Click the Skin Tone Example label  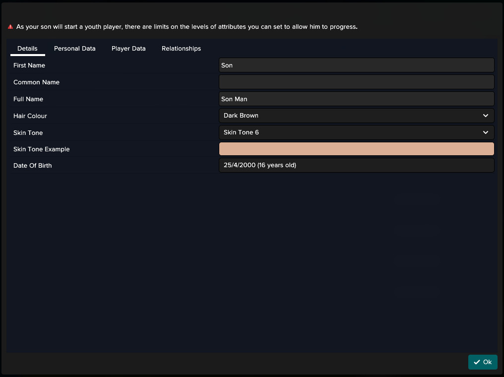coord(41,149)
